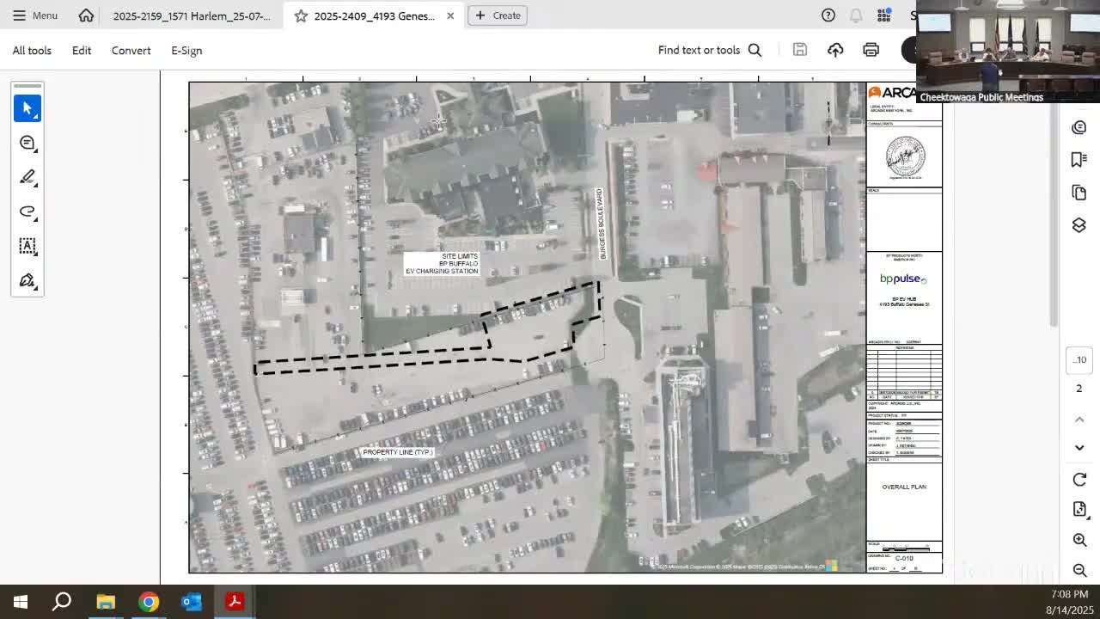Open the Comments panel on right rail
The image size is (1100, 619).
(1079, 127)
